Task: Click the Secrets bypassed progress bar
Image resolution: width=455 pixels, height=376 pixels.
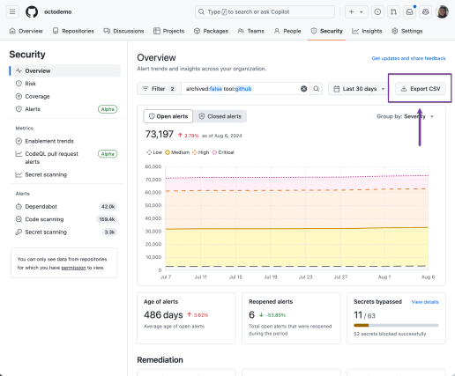Action: click(396, 325)
